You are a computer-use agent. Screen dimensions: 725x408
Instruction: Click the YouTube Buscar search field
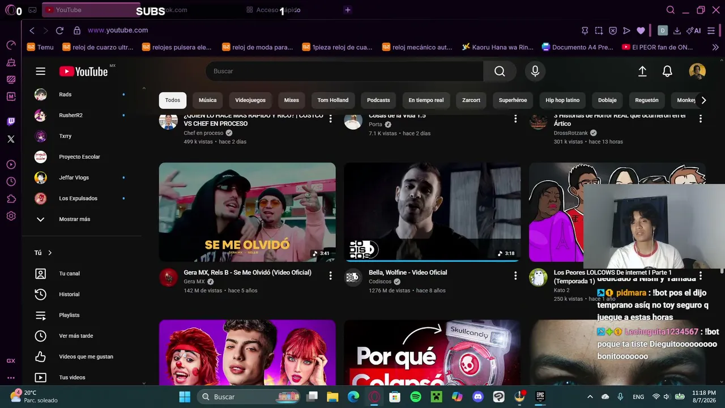[344, 71]
